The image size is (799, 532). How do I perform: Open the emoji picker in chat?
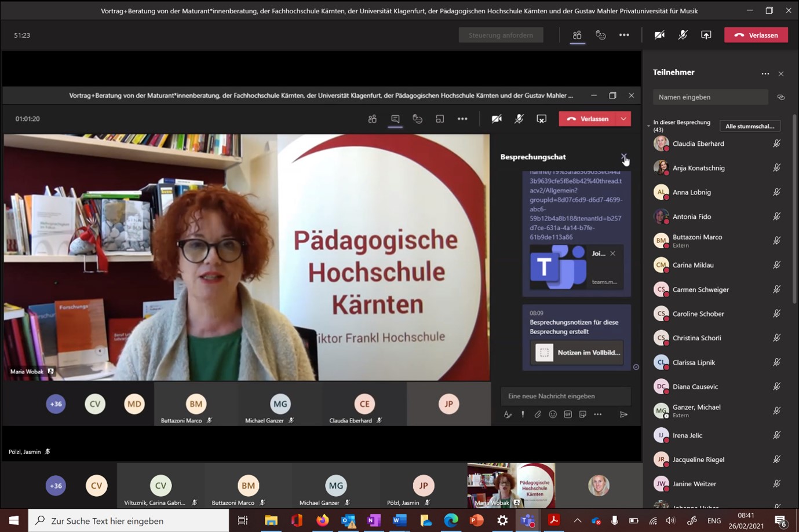(553, 414)
